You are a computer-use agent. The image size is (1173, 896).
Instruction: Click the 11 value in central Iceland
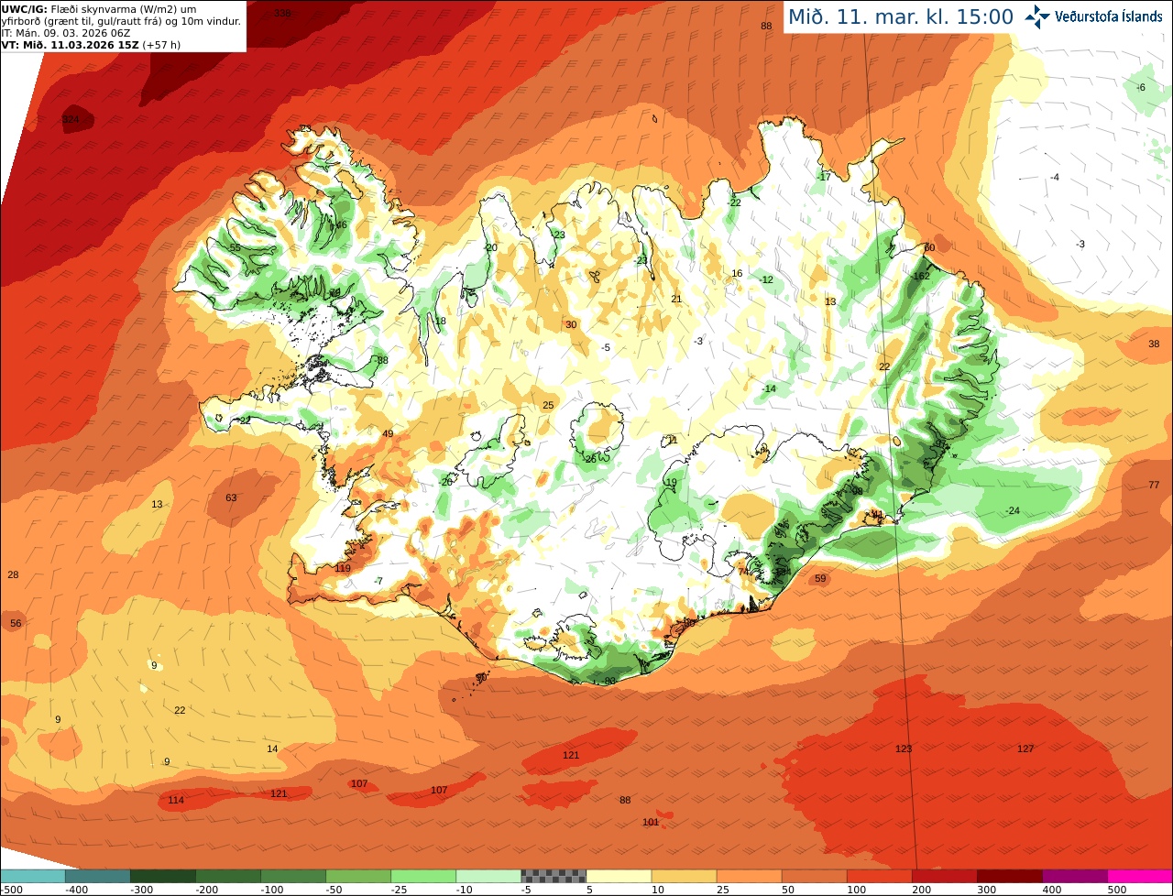(673, 440)
